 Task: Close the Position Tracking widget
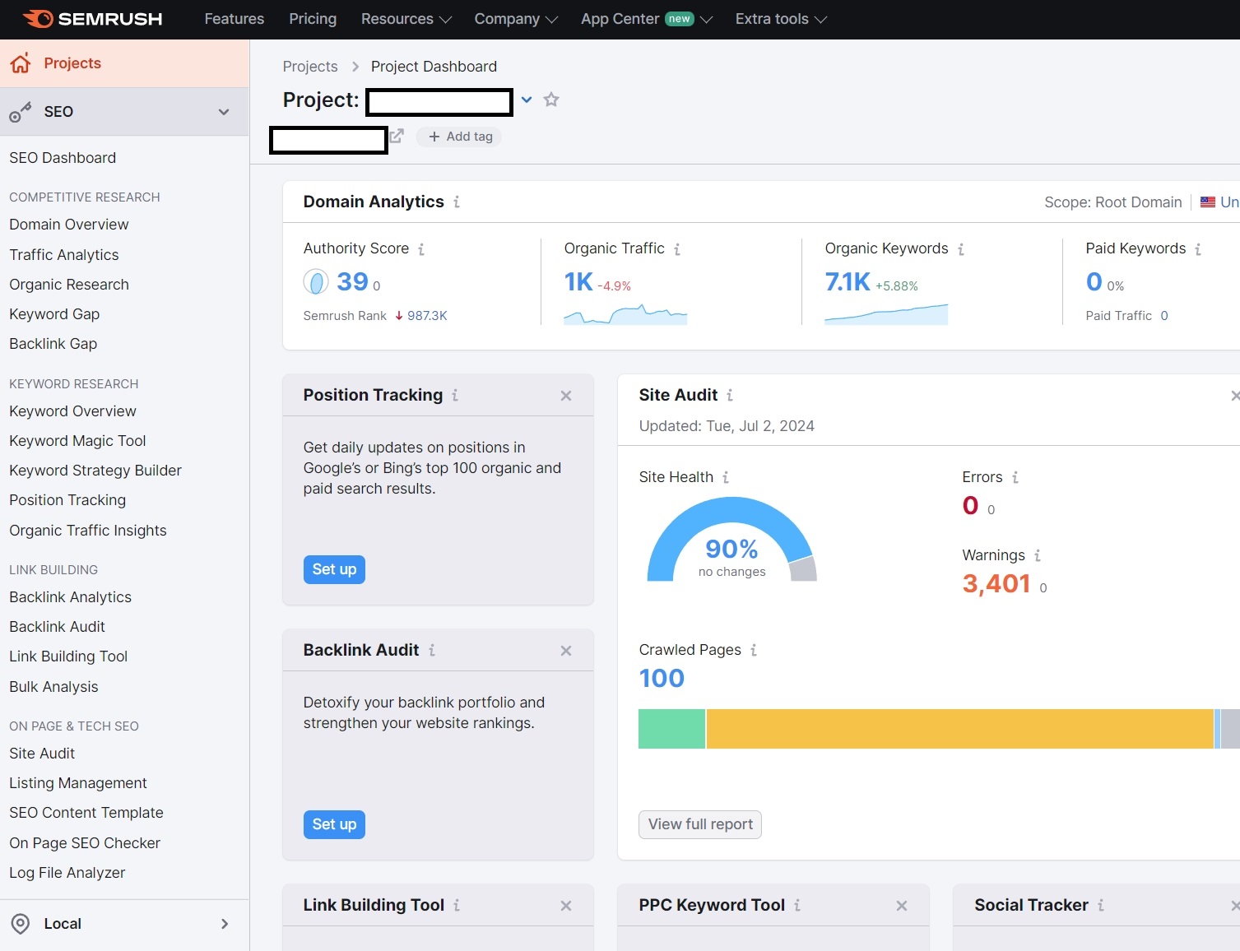click(566, 396)
